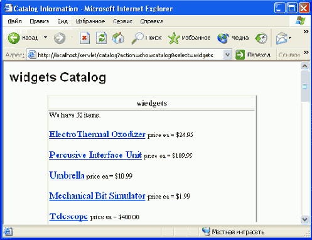Open the Файл menu
Image resolution: width=312 pixels, height=240 pixels.
coord(14,21)
